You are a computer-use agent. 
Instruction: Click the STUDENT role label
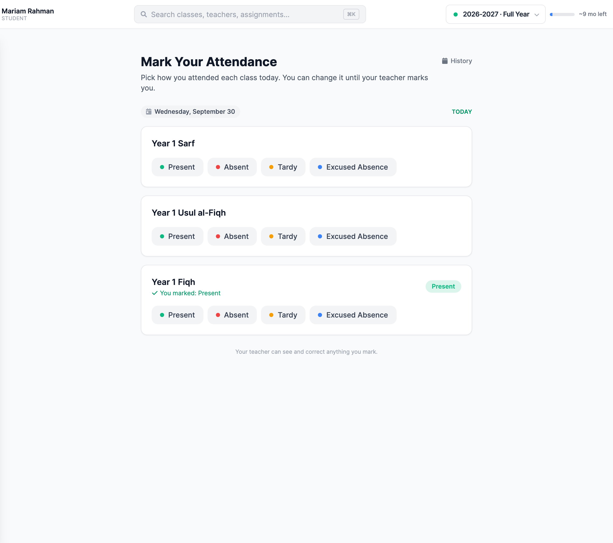click(14, 19)
